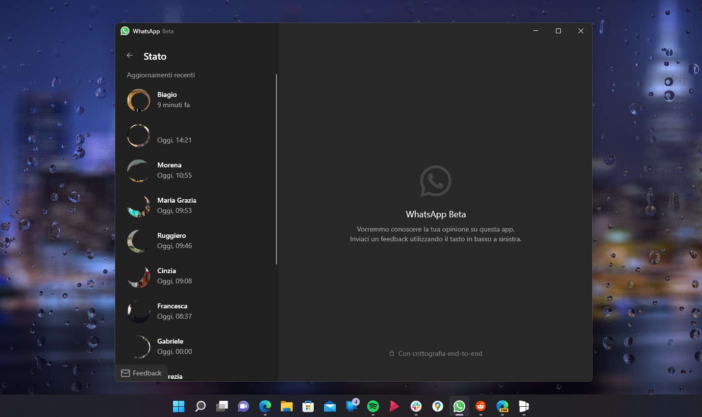
Task: Open the Windows Start menu
Action: coord(179,406)
